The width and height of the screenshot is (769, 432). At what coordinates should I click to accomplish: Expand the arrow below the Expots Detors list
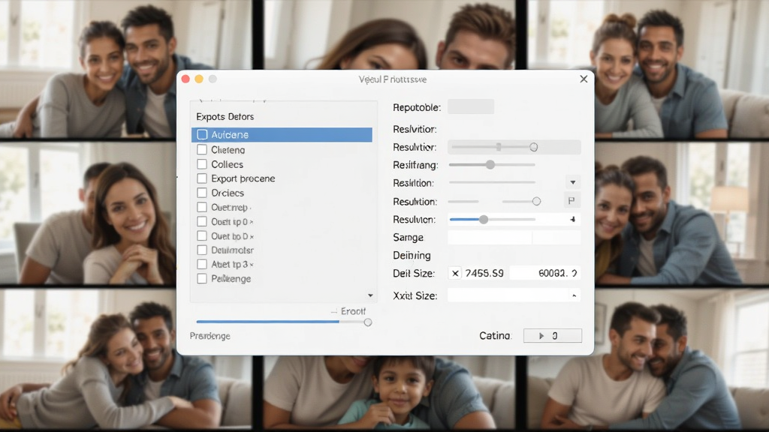coord(370,295)
